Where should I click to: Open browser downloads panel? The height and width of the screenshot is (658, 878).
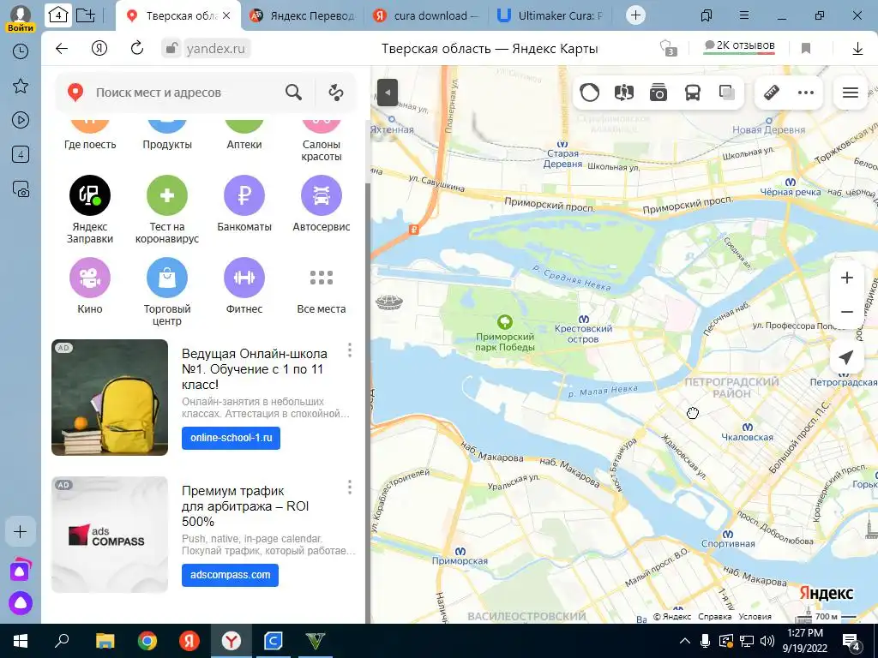tap(857, 49)
